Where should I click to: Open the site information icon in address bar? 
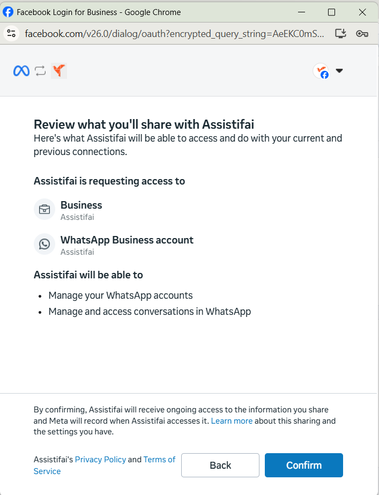pos(11,33)
